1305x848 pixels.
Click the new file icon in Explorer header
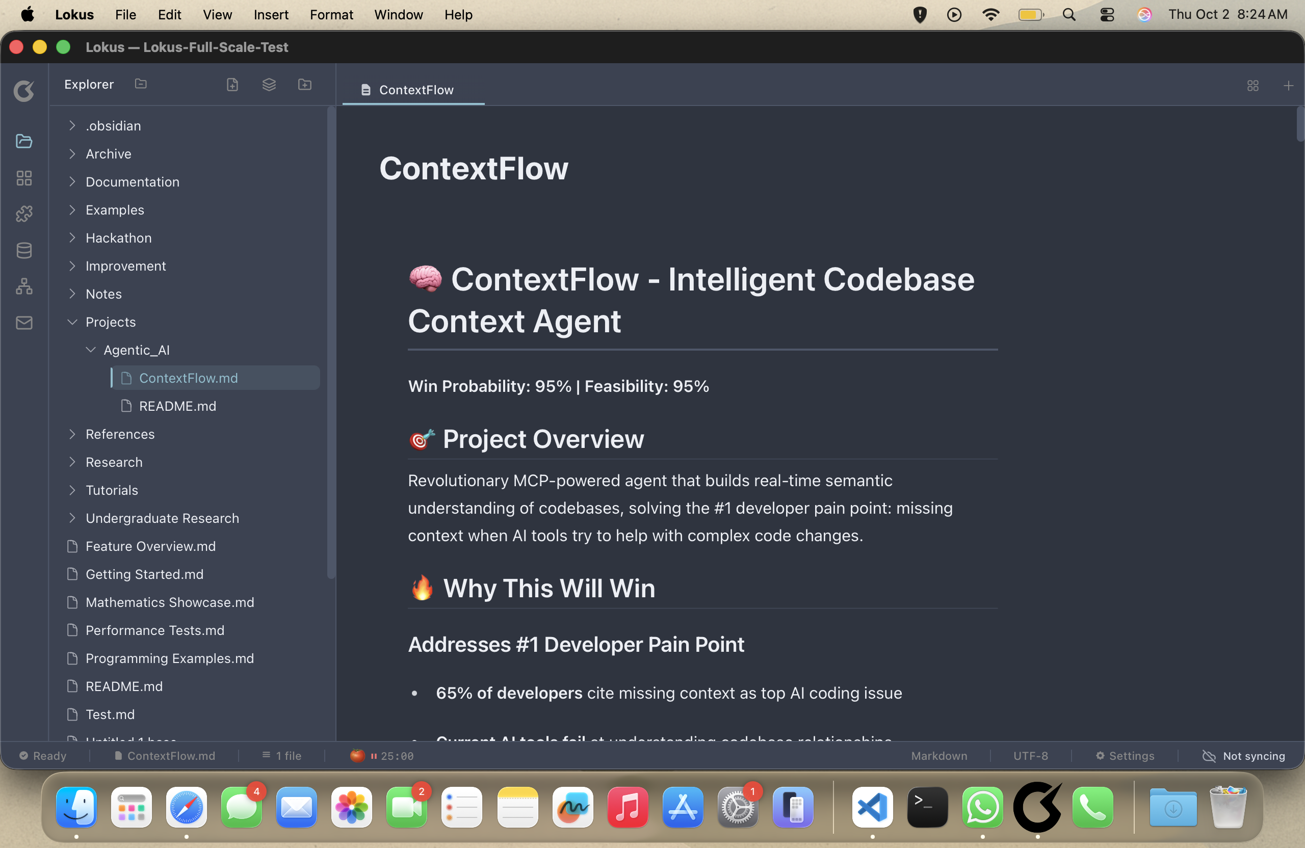click(232, 85)
